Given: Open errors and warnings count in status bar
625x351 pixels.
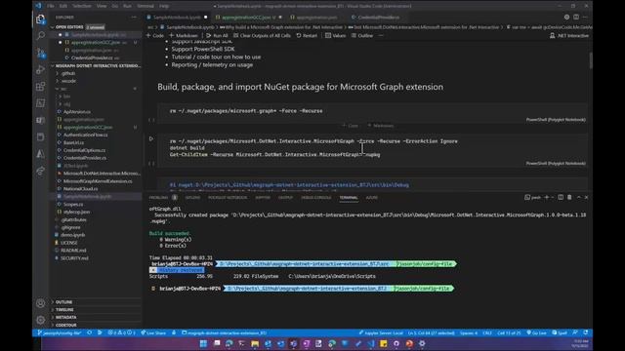Looking at the screenshot, I should 121,332.
